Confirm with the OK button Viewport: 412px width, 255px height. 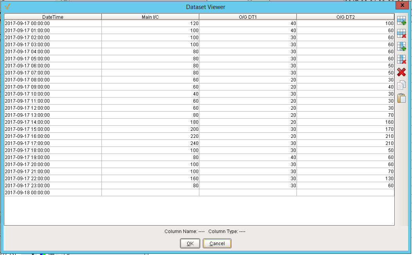[x=190, y=243]
